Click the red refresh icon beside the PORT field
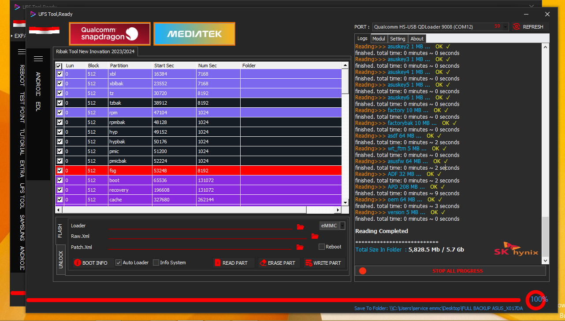Image resolution: width=565 pixels, height=321 pixels. 517,27
